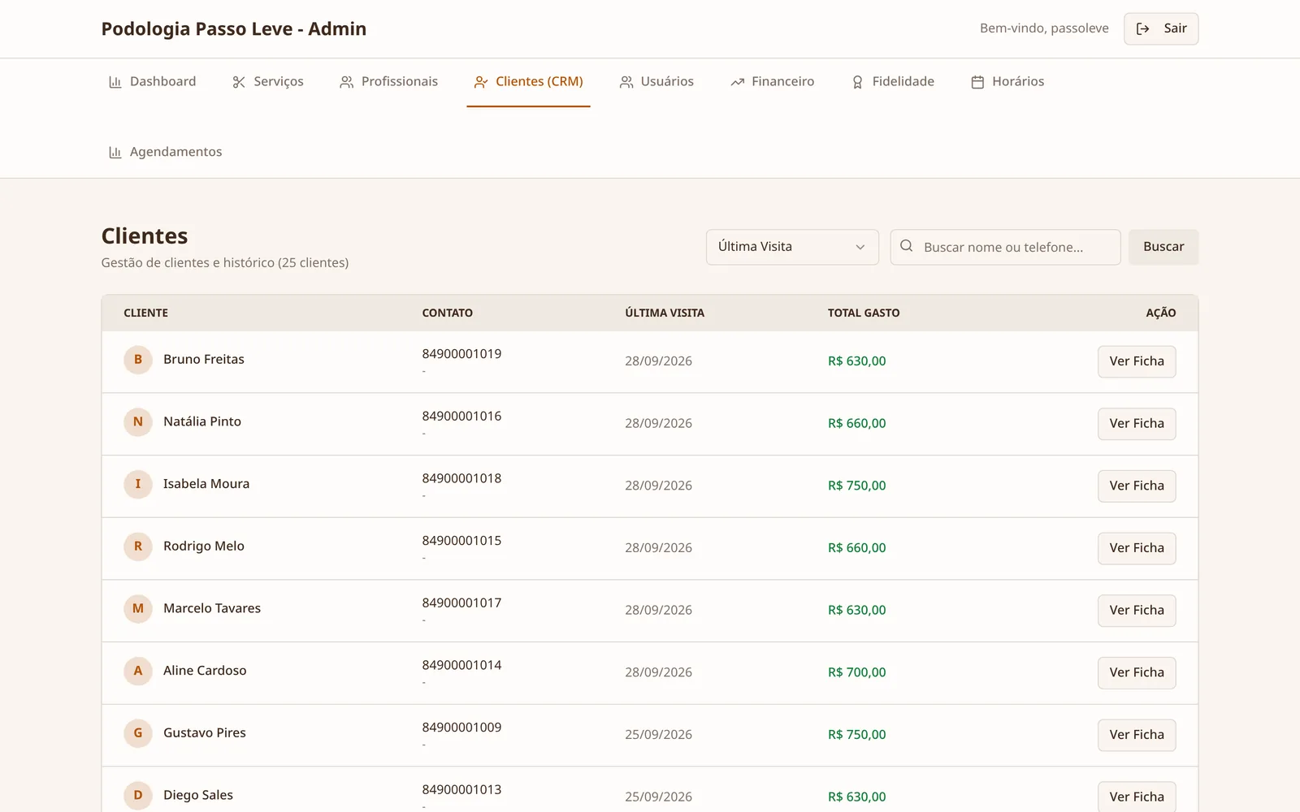Image resolution: width=1300 pixels, height=812 pixels.
Task: Open Ver Ficha for Gustavo Pires
Action: (x=1137, y=735)
